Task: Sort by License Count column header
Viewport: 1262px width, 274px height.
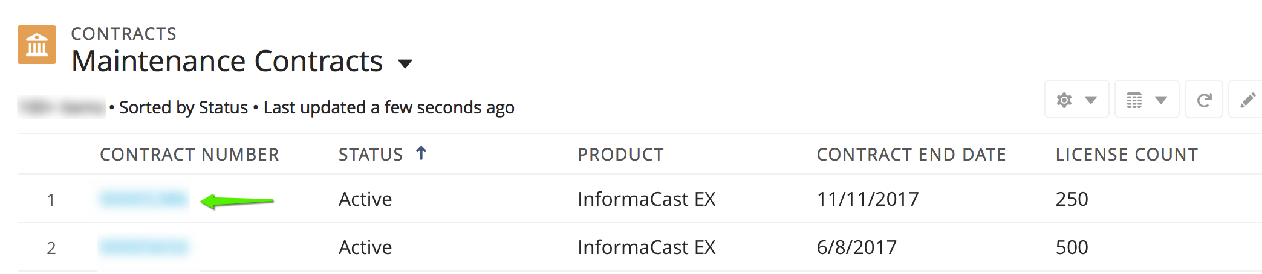Action: [x=1126, y=155]
